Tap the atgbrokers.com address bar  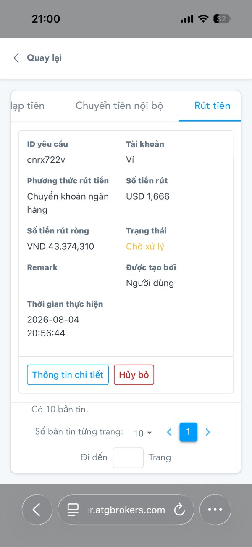(x=126, y=510)
